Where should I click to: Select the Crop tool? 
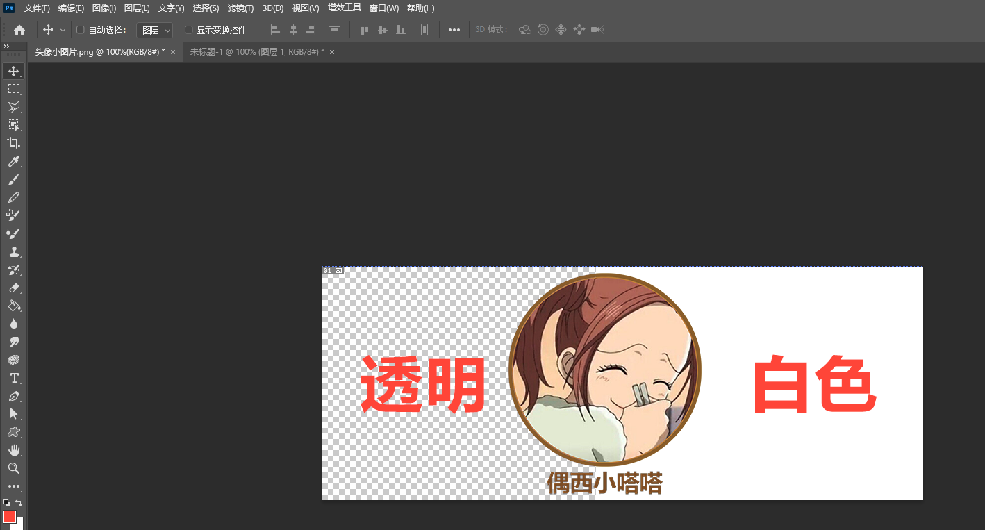pos(13,143)
